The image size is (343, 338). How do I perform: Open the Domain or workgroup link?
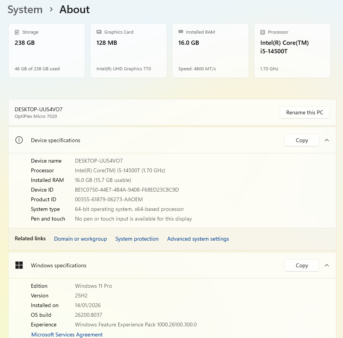point(80,239)
